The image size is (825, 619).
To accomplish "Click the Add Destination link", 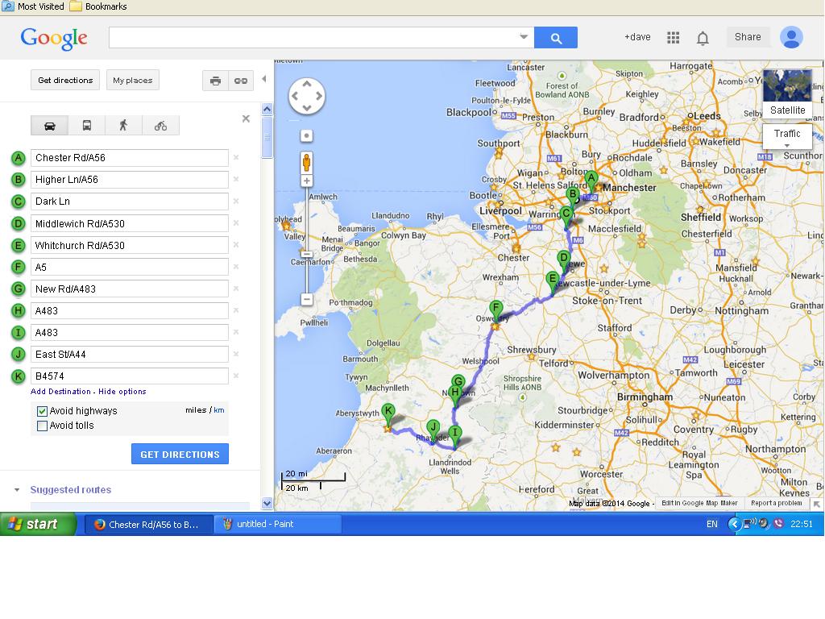I will click(x=60, y=392).
